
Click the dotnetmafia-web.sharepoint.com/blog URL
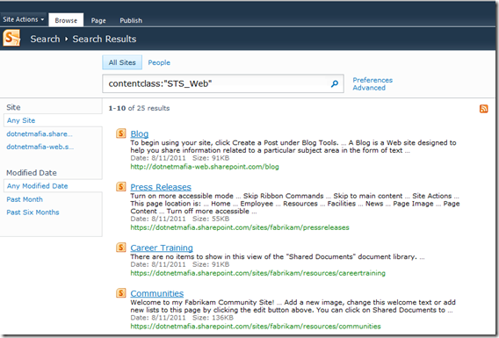click(205, 167)
